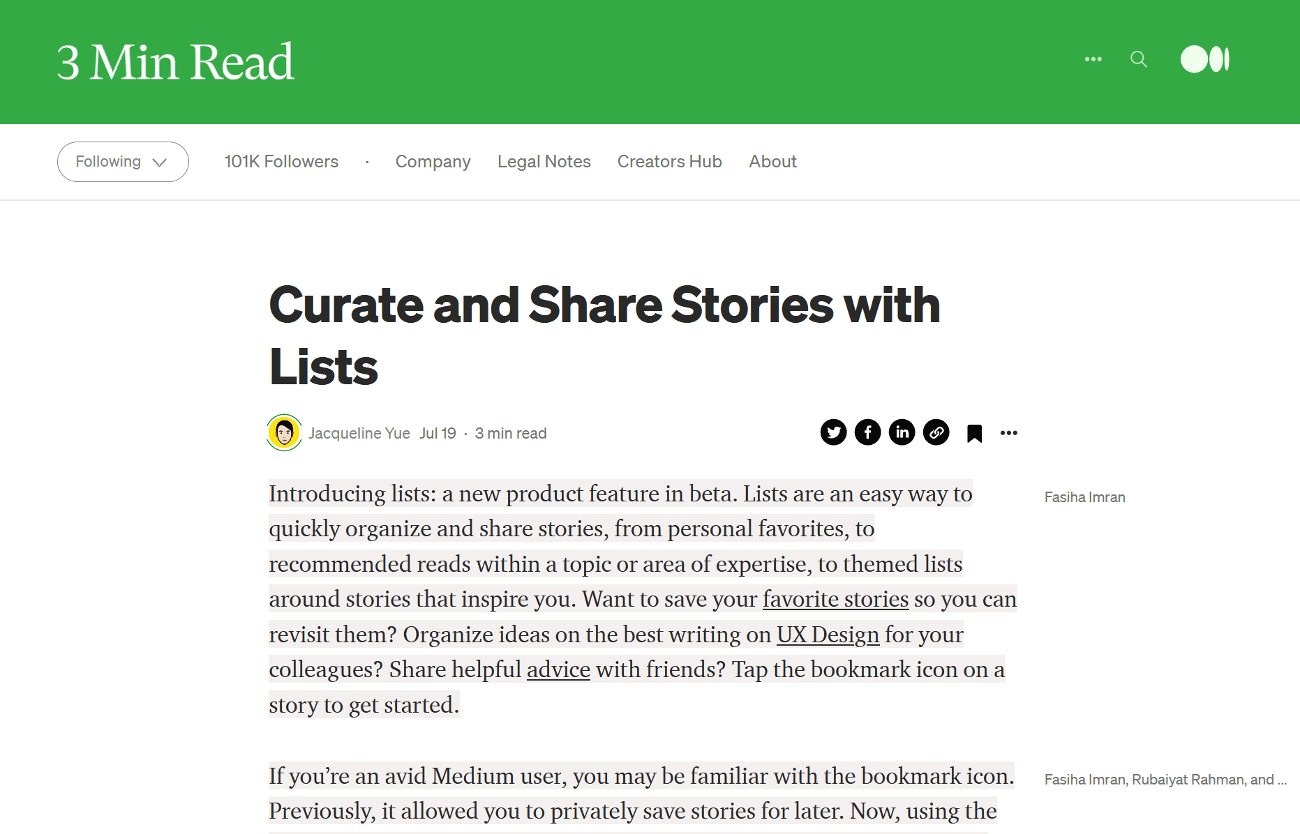Share the story on Twitter
The height and width of the screenshot is (834, 1300).
coord(833,432)
